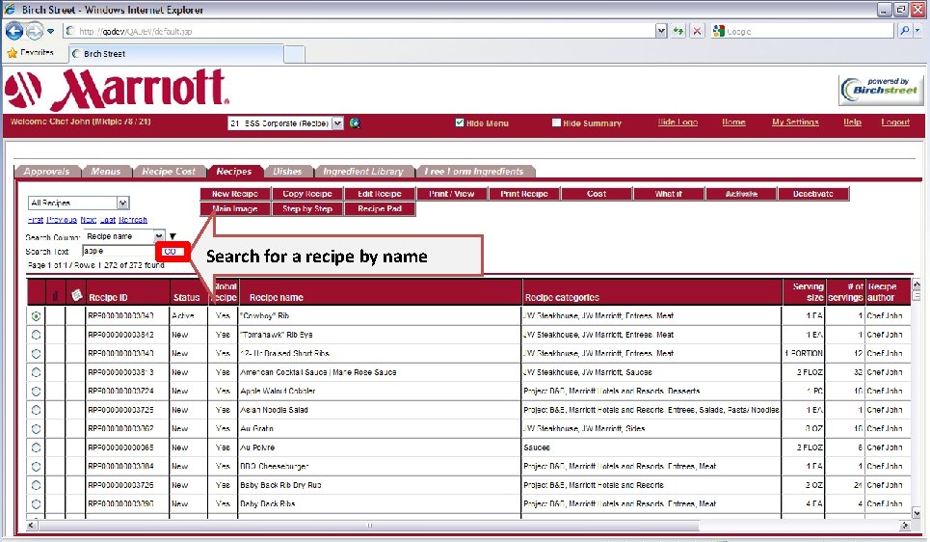Click the globe icon beside the ESS Corporate dropdown

(x=355, y=122)
